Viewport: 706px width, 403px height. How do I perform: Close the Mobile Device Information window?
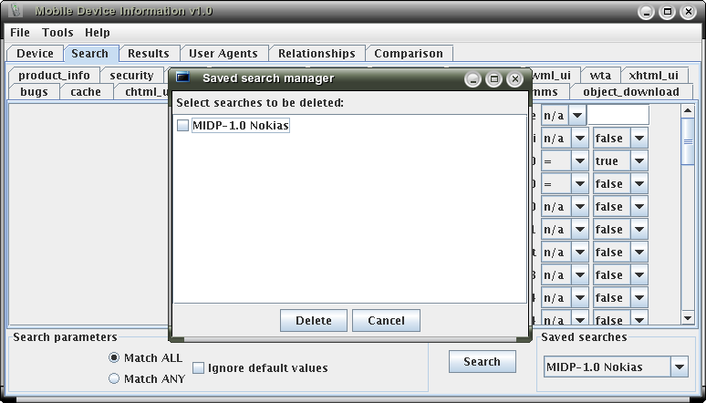pyautogui.click(x=690, y=13)
